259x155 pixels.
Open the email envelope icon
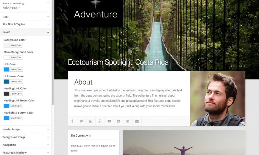coord(137,121)
